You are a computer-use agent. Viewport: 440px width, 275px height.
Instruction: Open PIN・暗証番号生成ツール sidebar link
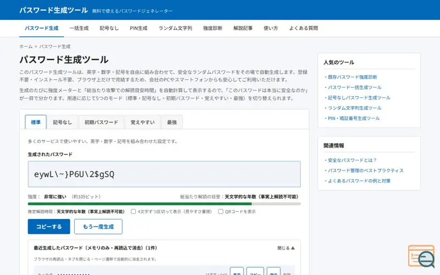(354, 118)
